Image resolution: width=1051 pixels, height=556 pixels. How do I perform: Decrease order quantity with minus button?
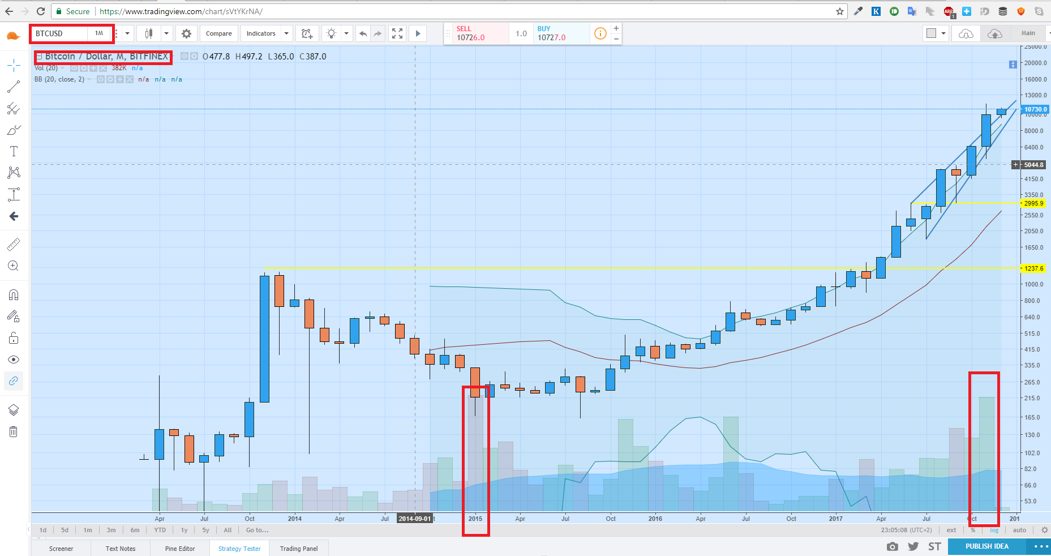[x=616, y=39]
